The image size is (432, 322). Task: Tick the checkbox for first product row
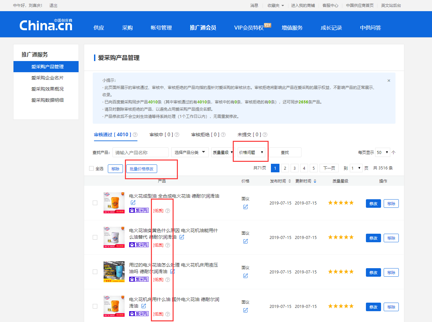pos(95,203)
